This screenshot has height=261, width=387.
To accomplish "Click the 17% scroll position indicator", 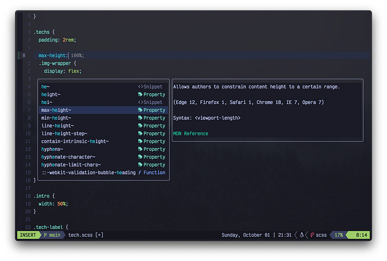I will click(x=338, y=235).
